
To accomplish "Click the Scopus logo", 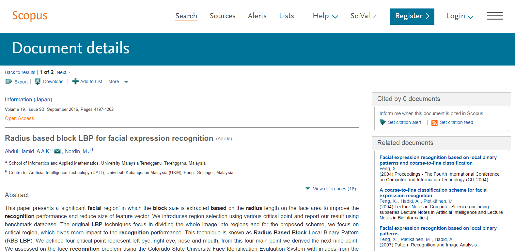I will [30, 16].
